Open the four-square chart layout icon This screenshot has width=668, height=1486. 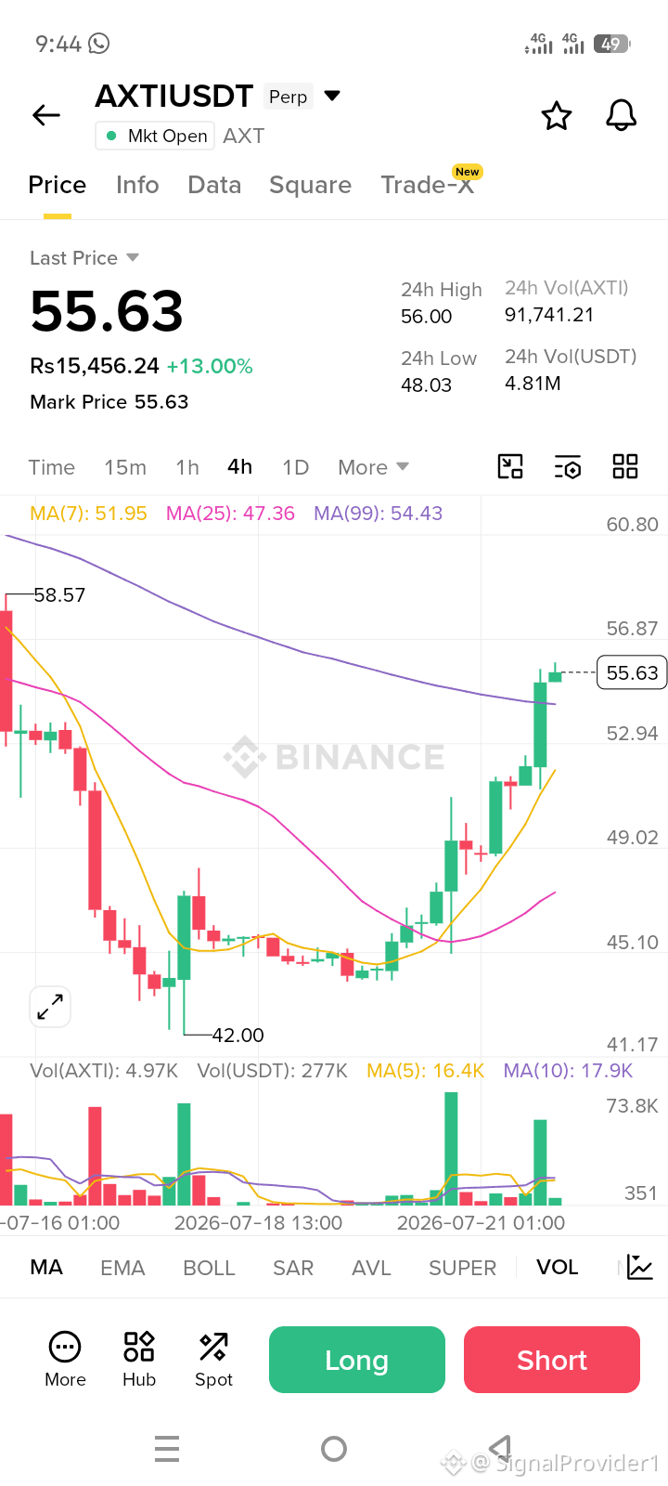pyautogui.click(x=625, y=466)
